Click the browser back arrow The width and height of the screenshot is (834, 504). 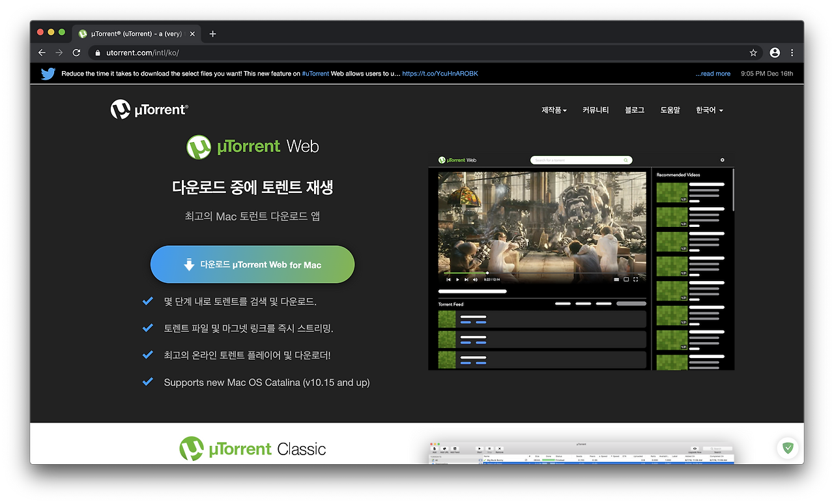(x=42, y=53)
